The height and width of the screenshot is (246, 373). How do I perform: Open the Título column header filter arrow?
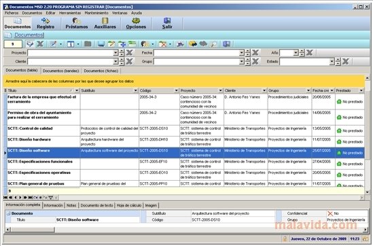(77, 90)
